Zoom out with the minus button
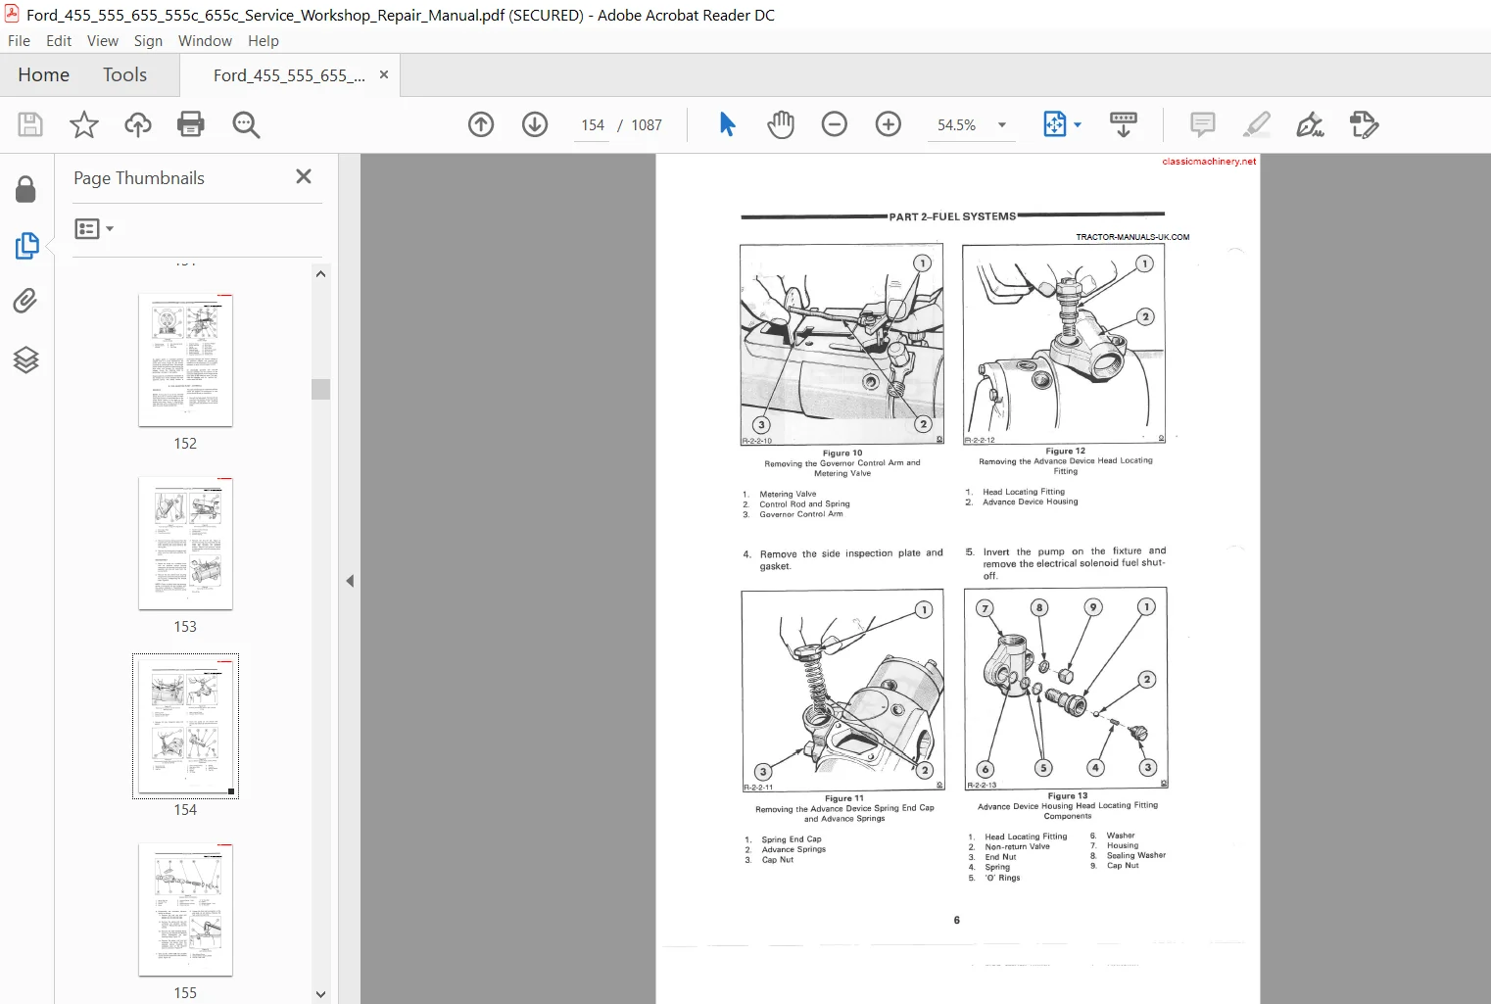 [835, 124]
